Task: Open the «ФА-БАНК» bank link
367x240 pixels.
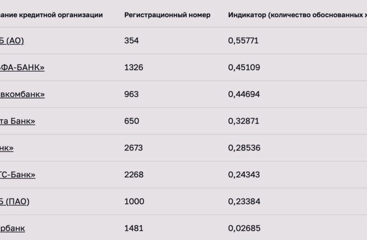Action: tap(22, 68)
